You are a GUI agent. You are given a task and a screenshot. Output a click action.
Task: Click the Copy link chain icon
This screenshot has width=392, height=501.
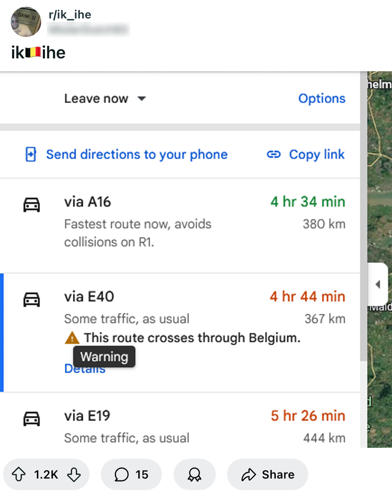pyautogui.click(x=273, y=154)
